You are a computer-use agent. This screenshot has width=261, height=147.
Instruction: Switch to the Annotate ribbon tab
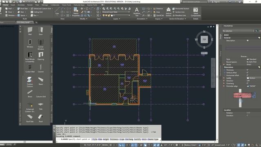pyautogui.click(x=21, y=5)
